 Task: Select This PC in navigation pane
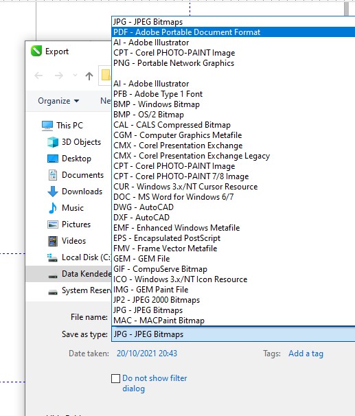[69, 125]
